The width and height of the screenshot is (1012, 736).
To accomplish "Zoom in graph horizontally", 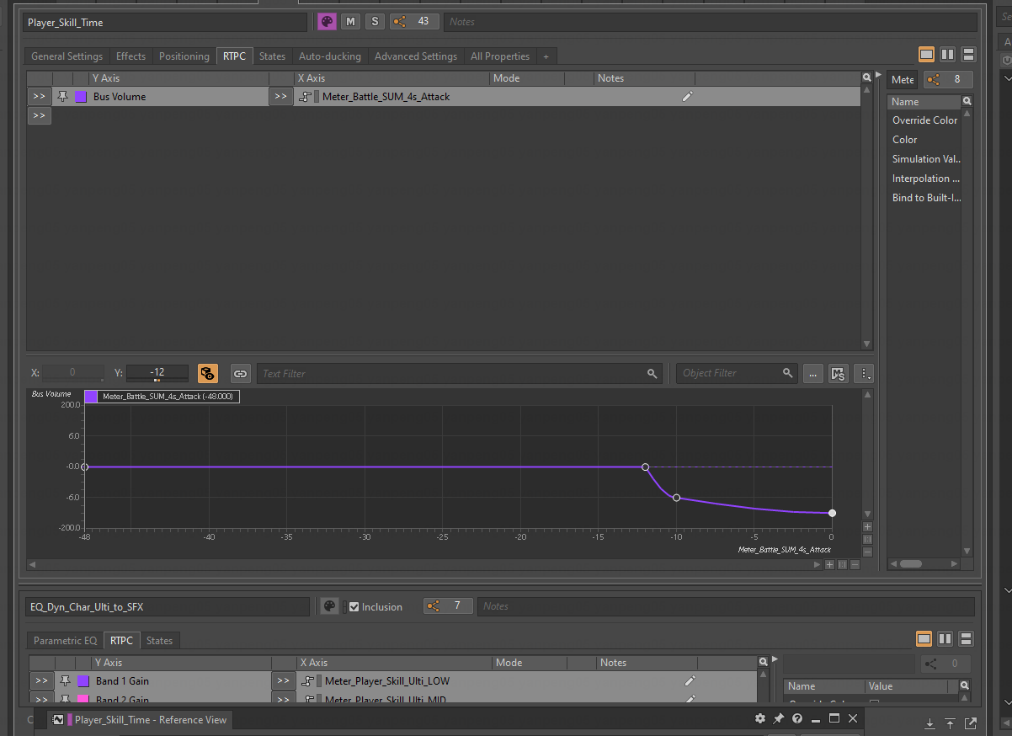I will click(x=829, y=564).
